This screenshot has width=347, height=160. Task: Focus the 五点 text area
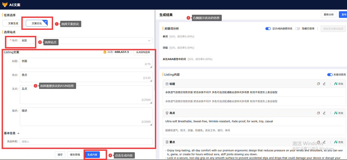click(x=86, y=95)
